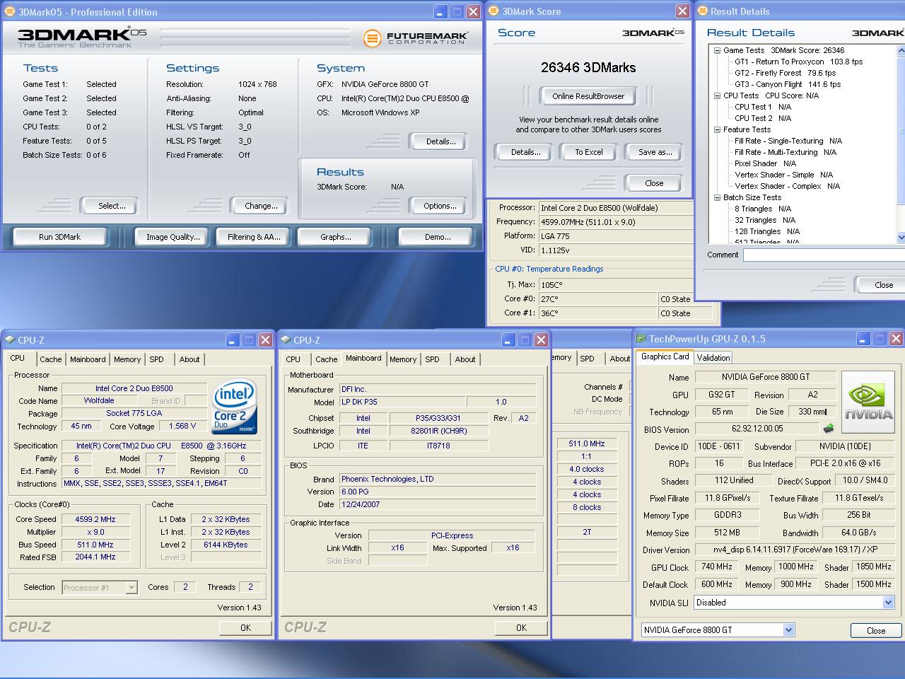Click the CPU-Z title icon in the processor window
The width and height of the screenshot is (905, 679).
[11, 340]
